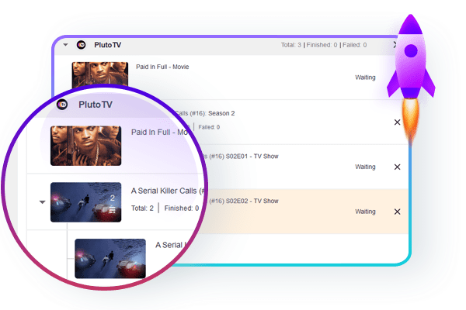
Task: Open the magnified Paid In Full thumbnail
Action: (x=86, y=146)
